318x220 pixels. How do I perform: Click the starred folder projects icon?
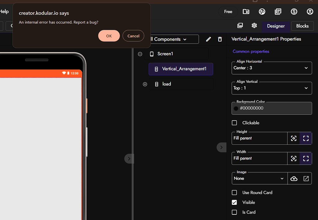point(246,11)
